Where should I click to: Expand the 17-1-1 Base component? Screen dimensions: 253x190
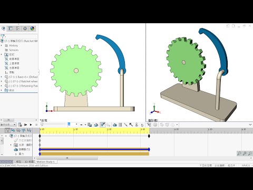(x=2, y=77)
